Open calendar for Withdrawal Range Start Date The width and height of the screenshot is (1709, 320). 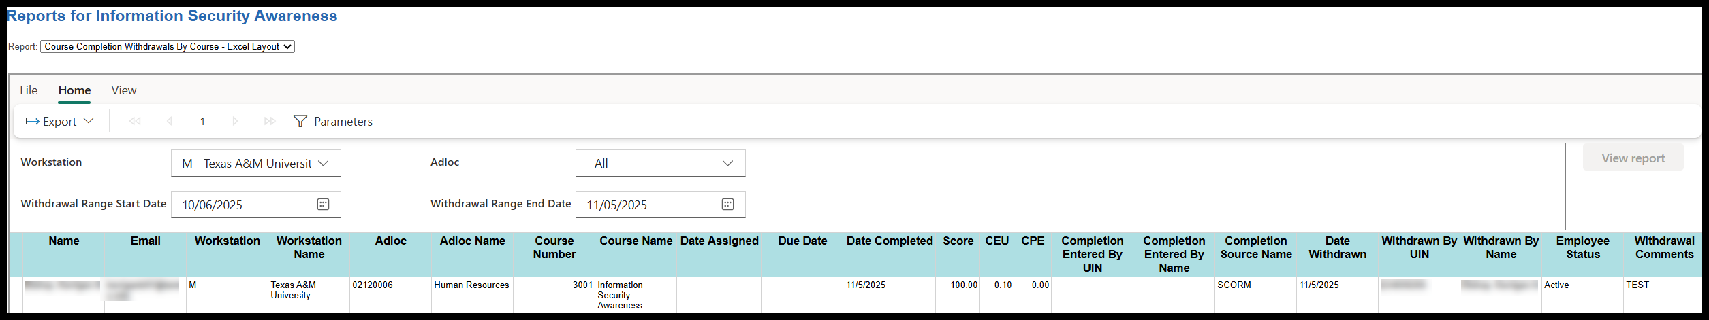(x=323, y=205)
